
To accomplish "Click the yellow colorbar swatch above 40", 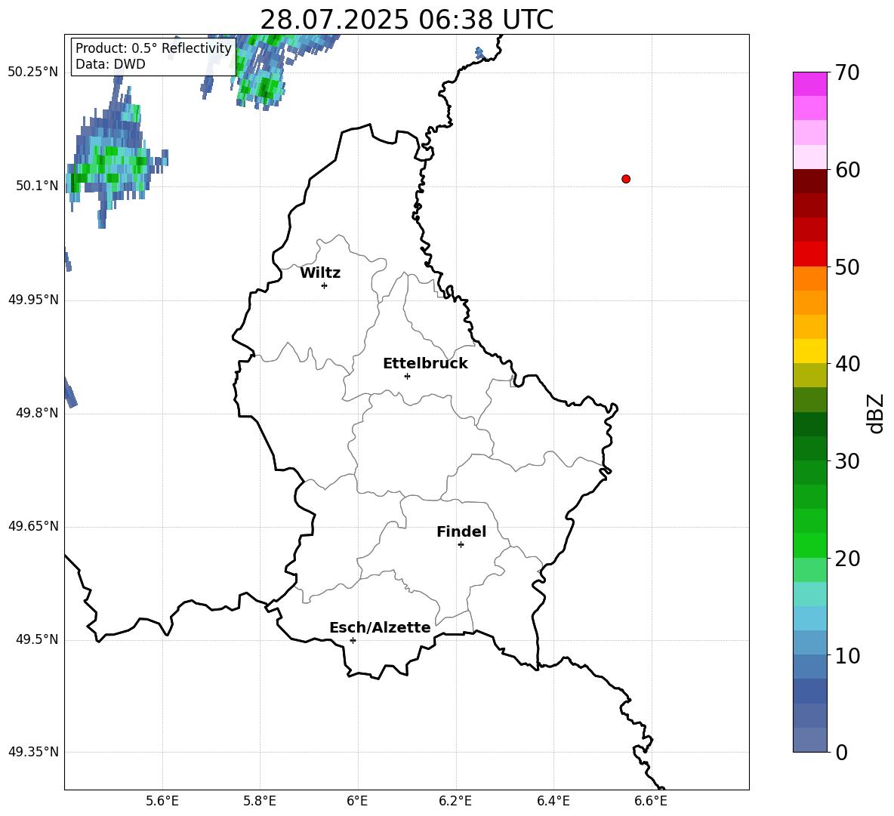I will point(810,351).
